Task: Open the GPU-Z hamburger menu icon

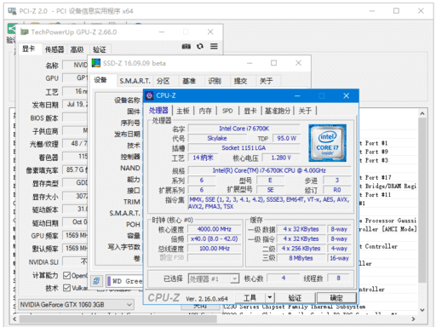Action: (x=214, y=46)
